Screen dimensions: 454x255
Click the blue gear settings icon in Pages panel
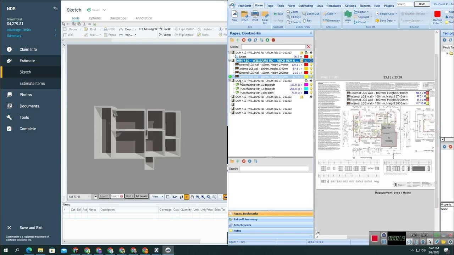(x=250, y=40)
